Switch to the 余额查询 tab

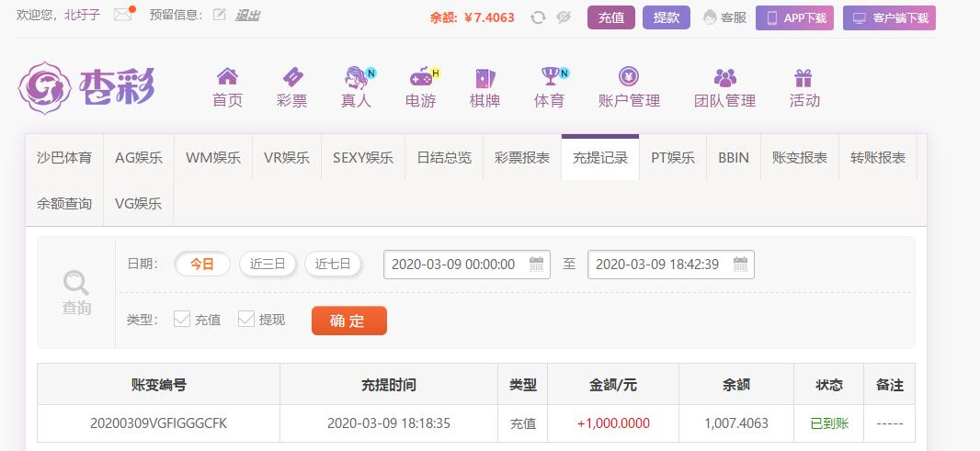point(64,203)
